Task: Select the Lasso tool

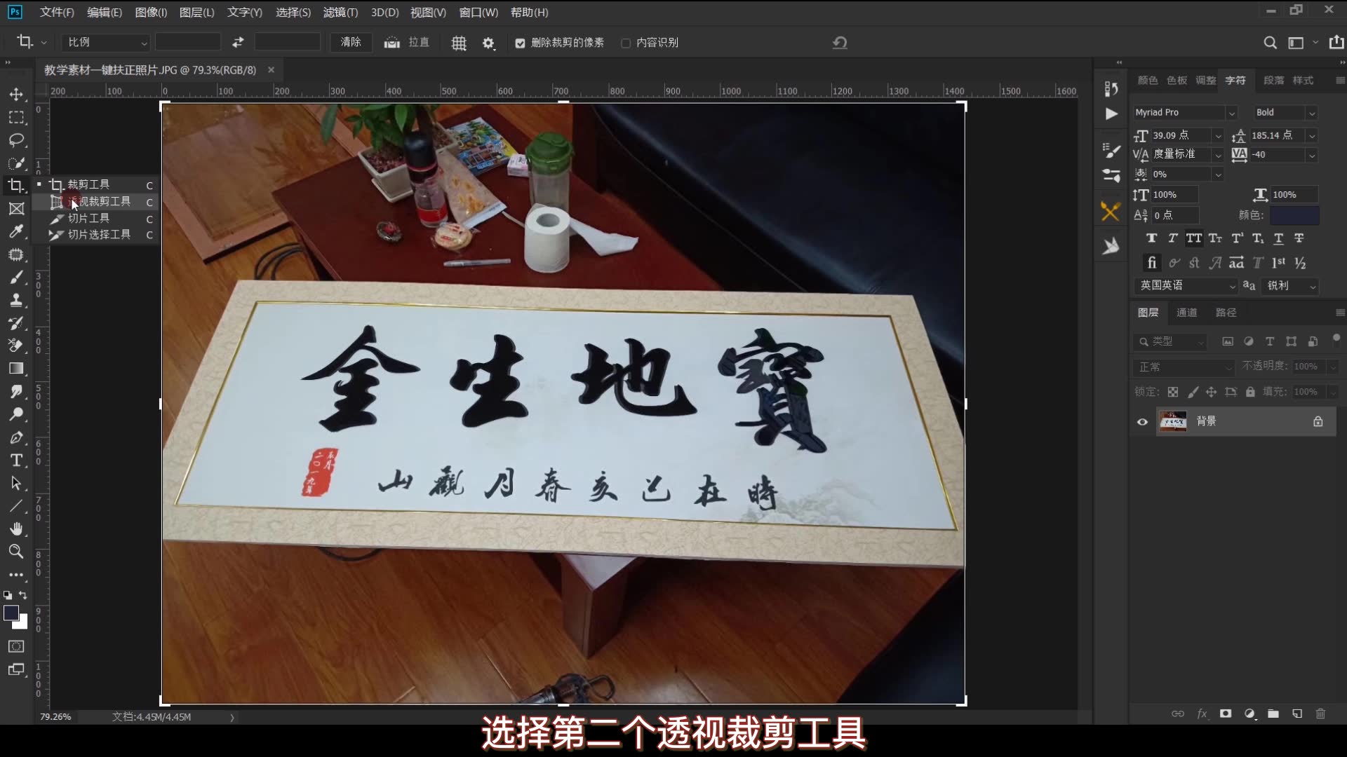Action: point(16,140)
